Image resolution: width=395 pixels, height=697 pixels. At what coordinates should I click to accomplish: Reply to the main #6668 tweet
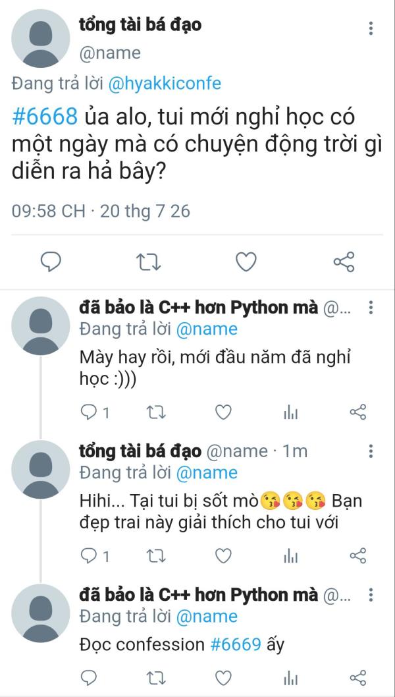point(51,262)
